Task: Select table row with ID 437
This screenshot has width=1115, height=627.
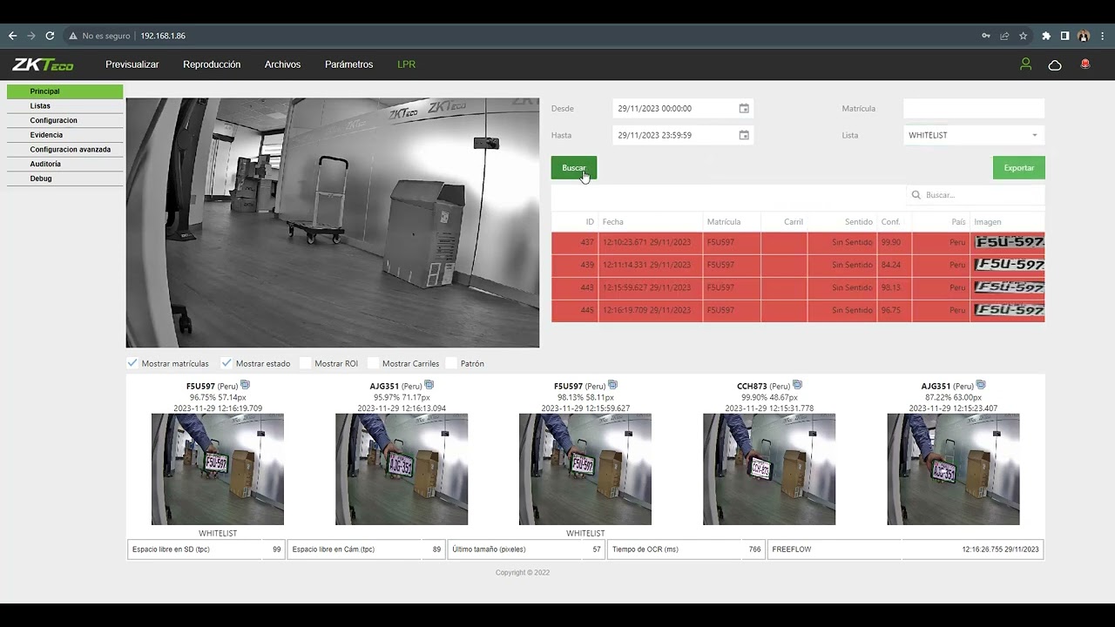Action: [798, 242]
